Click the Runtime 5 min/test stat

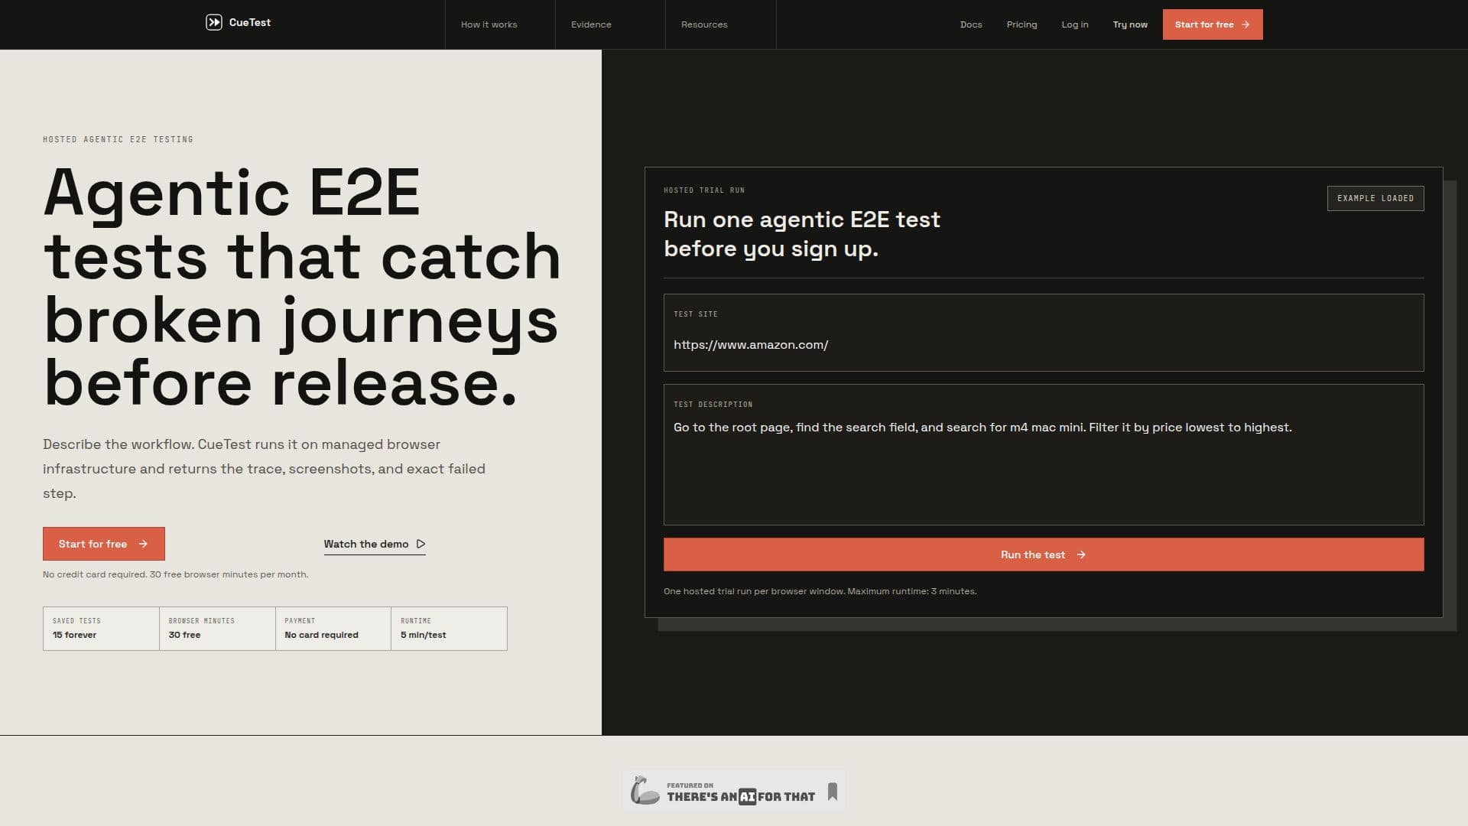click(449, 629)
